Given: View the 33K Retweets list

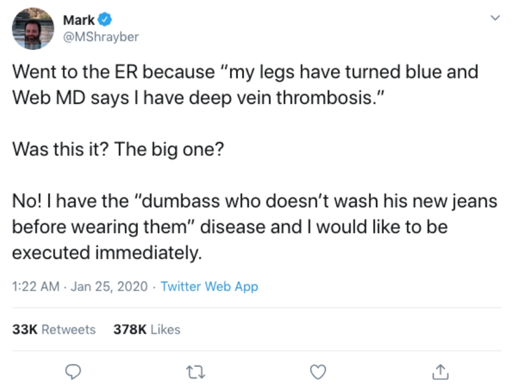Looking at the screenshot, I should (x=54, y=330).
